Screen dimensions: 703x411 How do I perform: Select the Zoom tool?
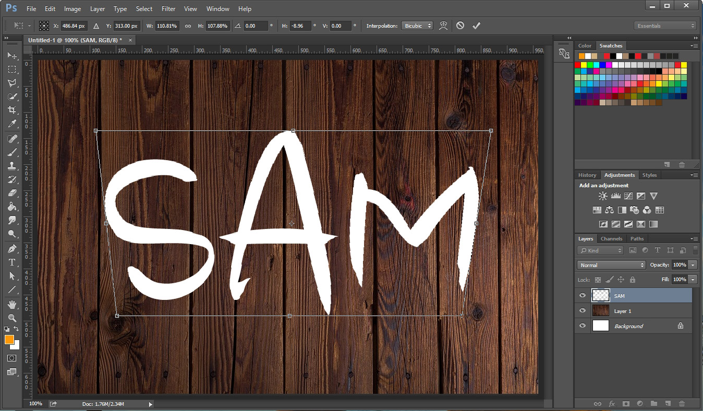(x=11, y=318)
